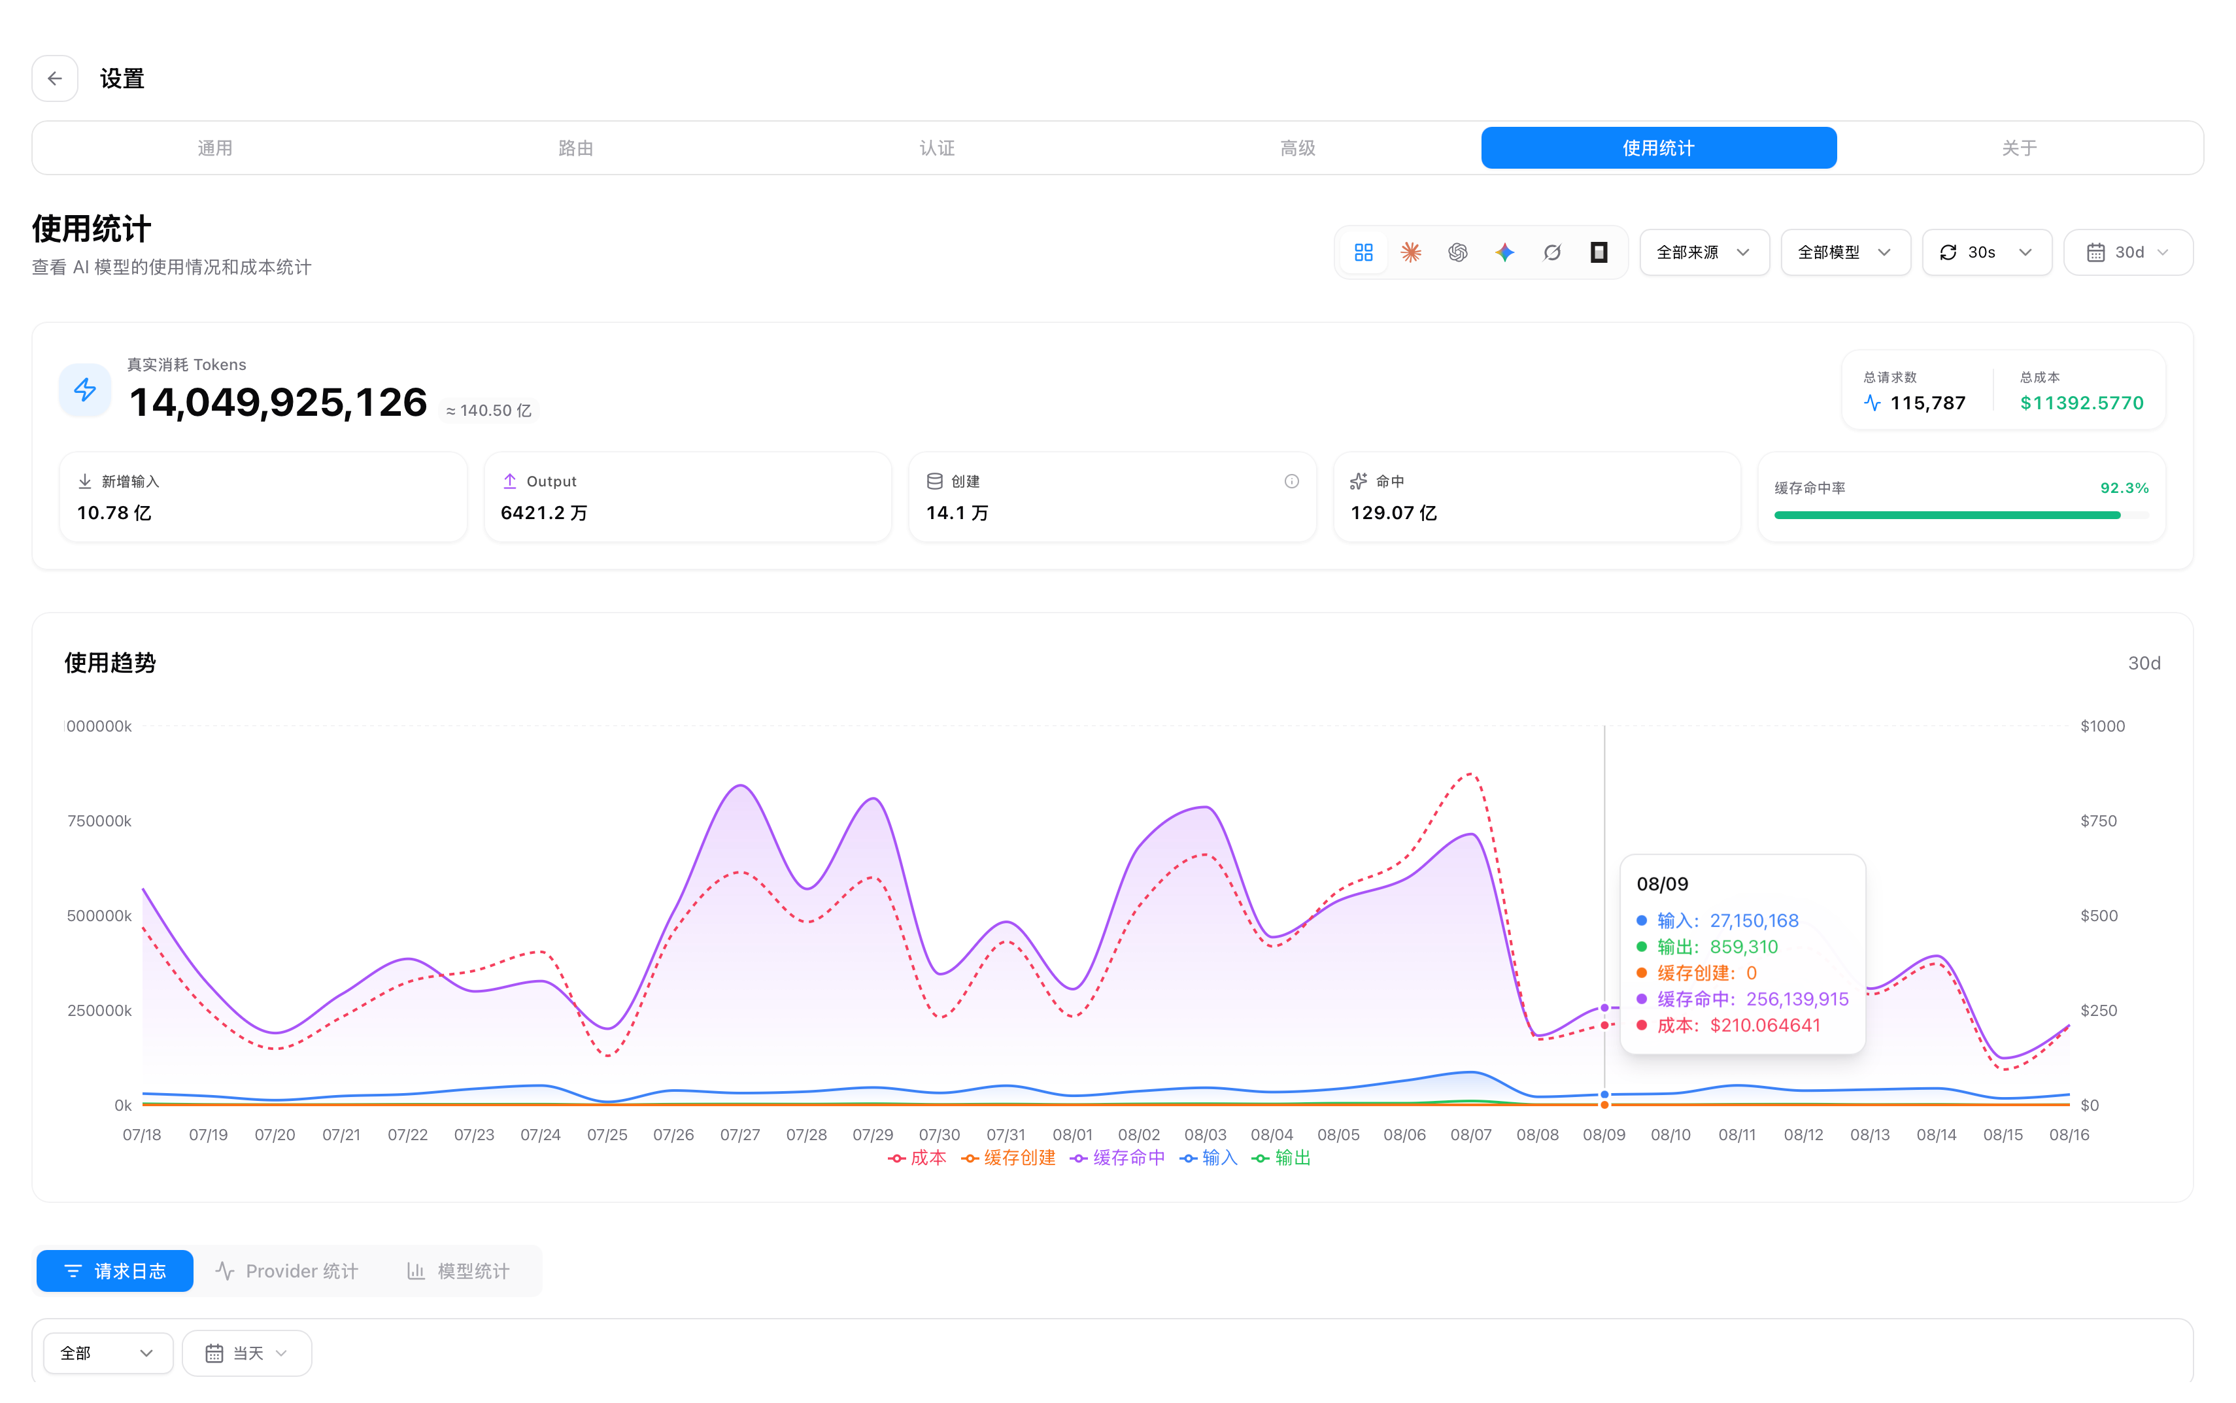
Task: Switch to the 高级 tab
Action: [x=1297, y=148]
